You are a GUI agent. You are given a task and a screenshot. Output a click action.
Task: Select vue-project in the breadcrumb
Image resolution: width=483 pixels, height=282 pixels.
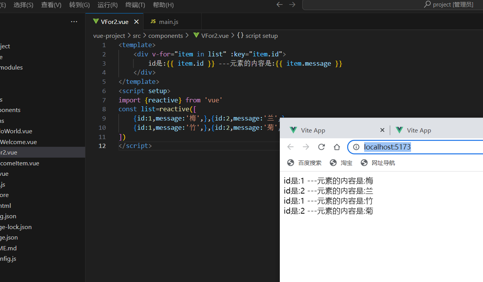[109, 36]
